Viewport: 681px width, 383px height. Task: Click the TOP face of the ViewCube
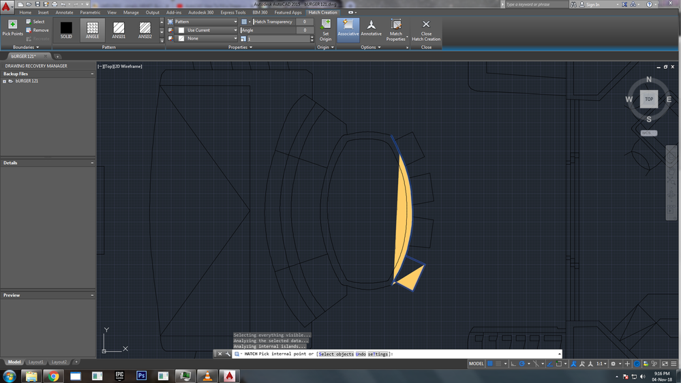point(649,99)
